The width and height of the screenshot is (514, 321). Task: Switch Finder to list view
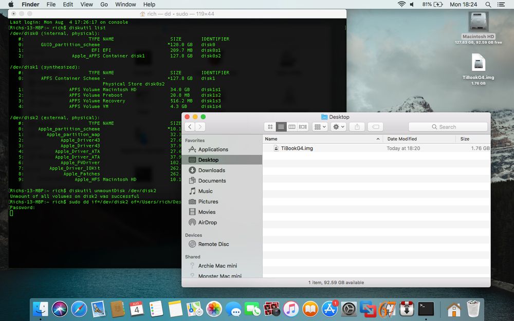coord(281,127)
